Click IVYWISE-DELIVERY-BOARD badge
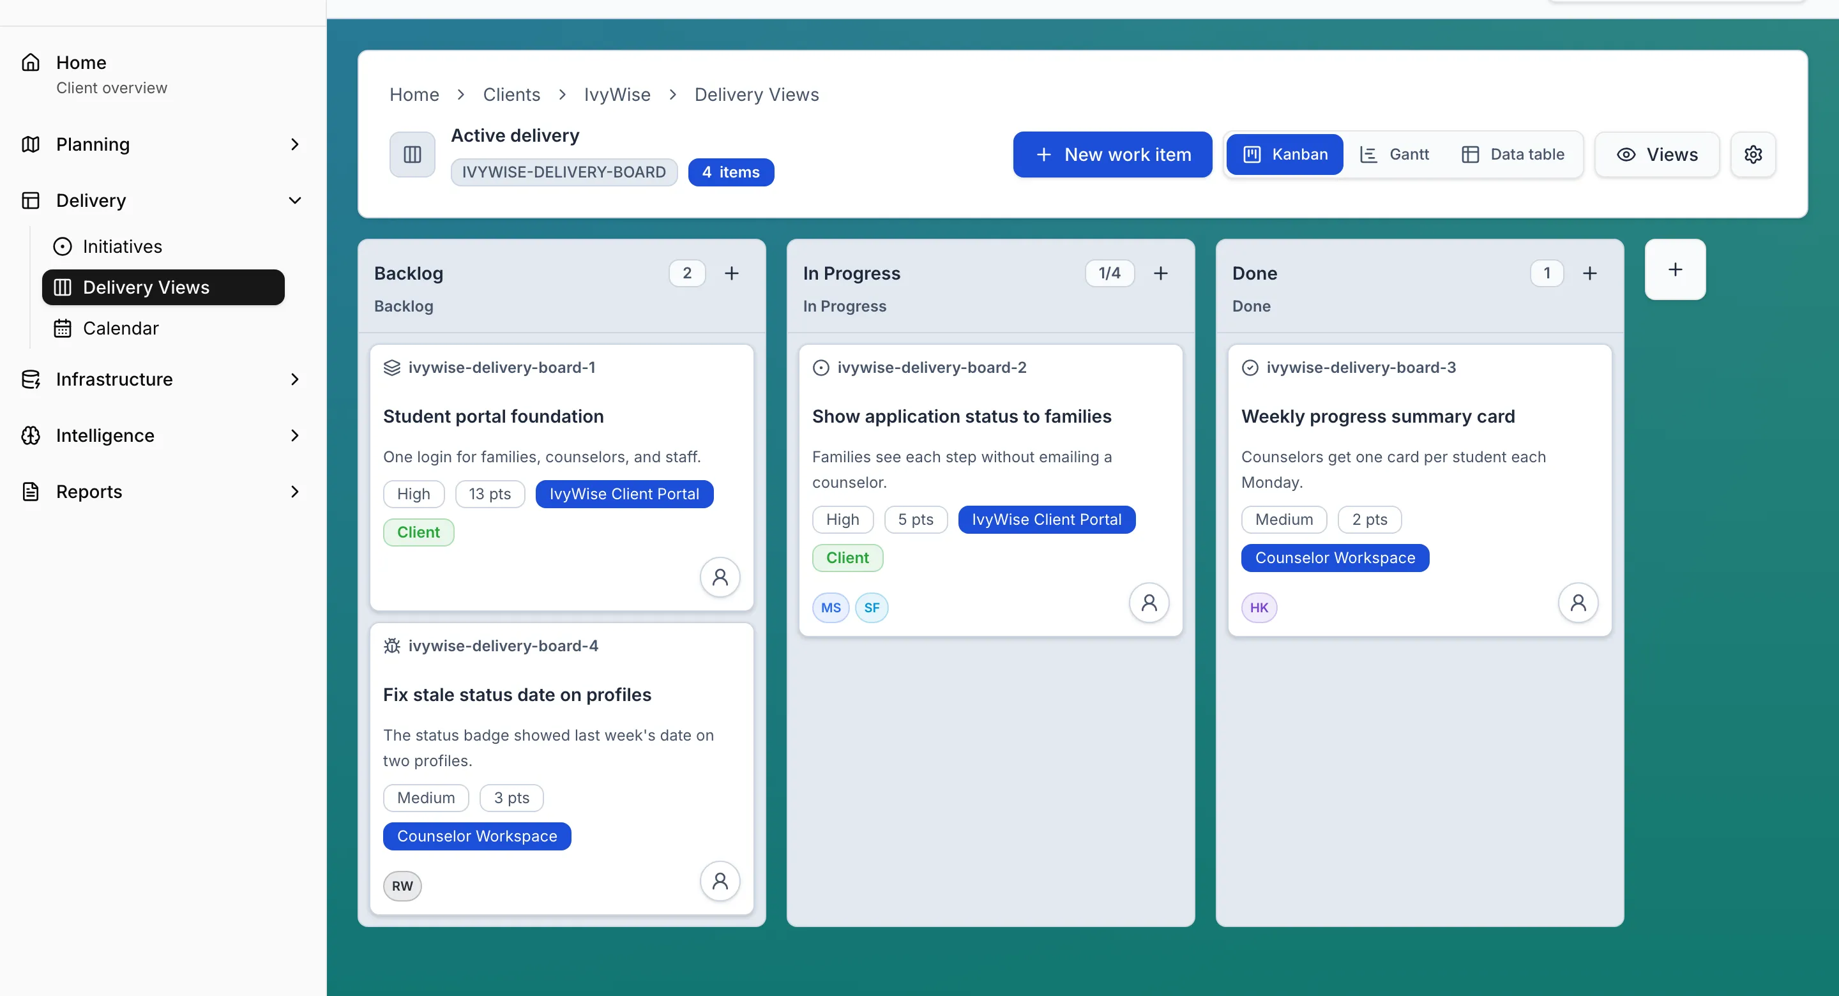This screenshot has width=1839, height=996. [564, 172]
